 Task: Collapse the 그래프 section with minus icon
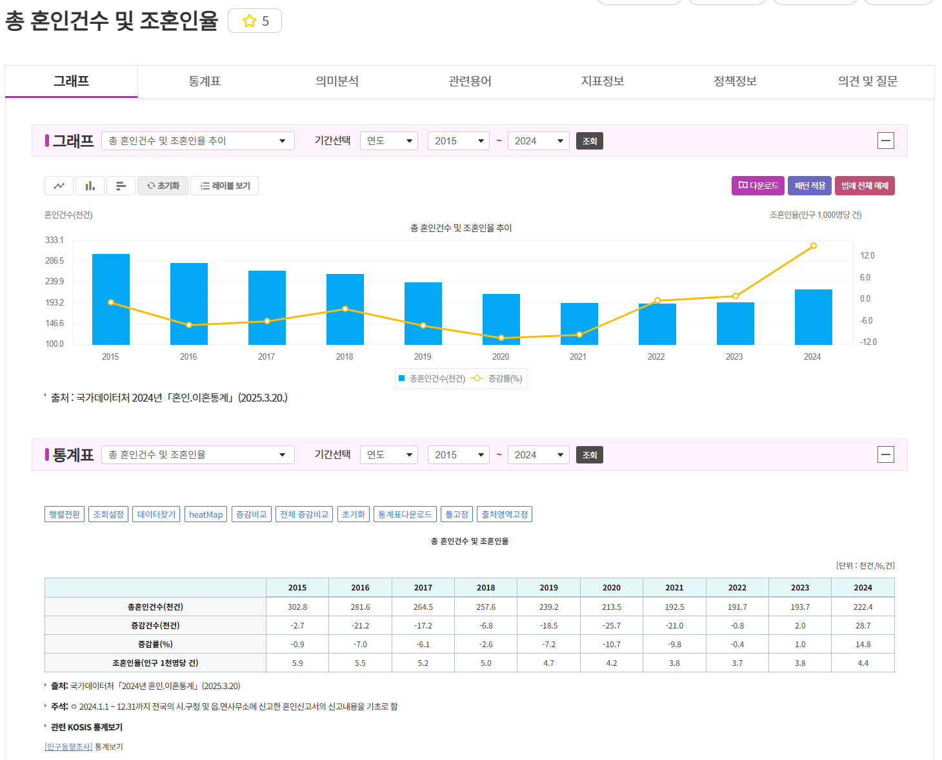[x=885, y=141]
